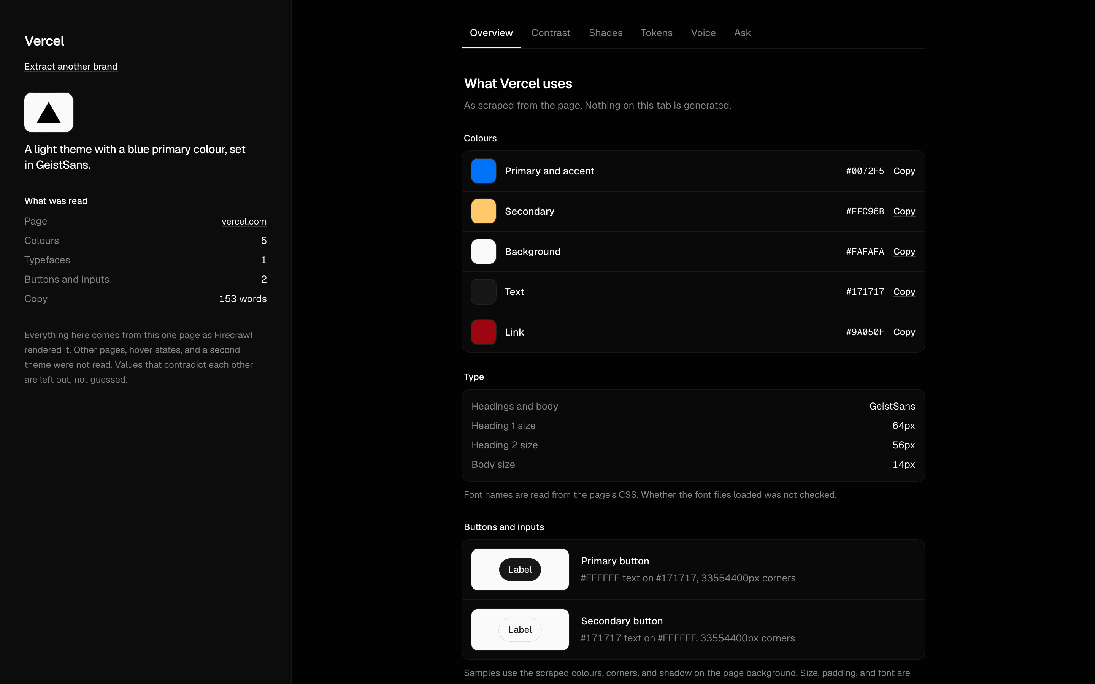Click the dark Text colour swatch
Viewport: 1095px width, 684px height.
[x=483, y=292]
